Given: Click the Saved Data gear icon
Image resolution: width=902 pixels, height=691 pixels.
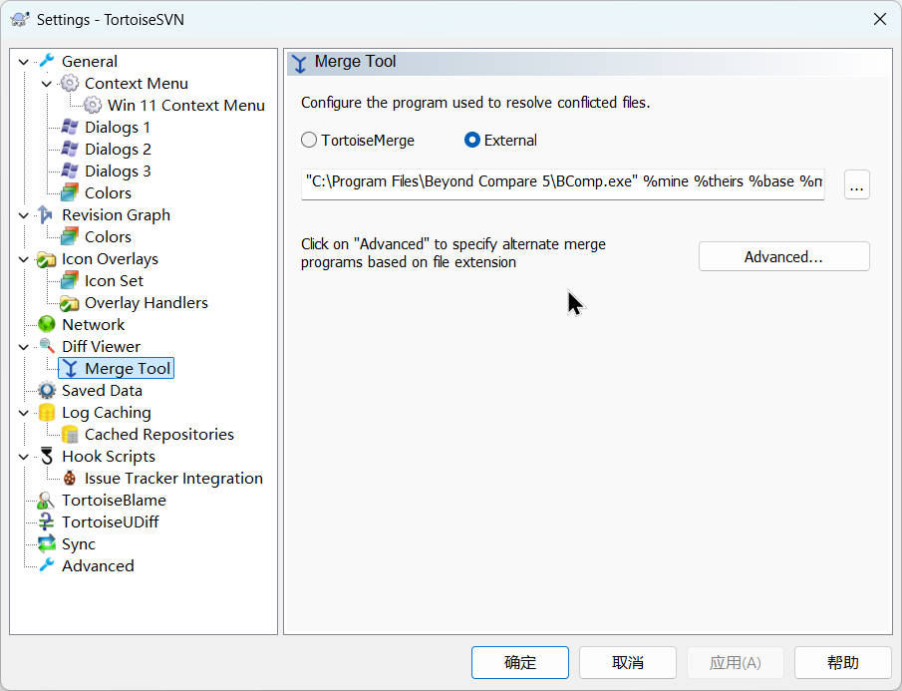Looking at the screenshot, I should (46, 390).
